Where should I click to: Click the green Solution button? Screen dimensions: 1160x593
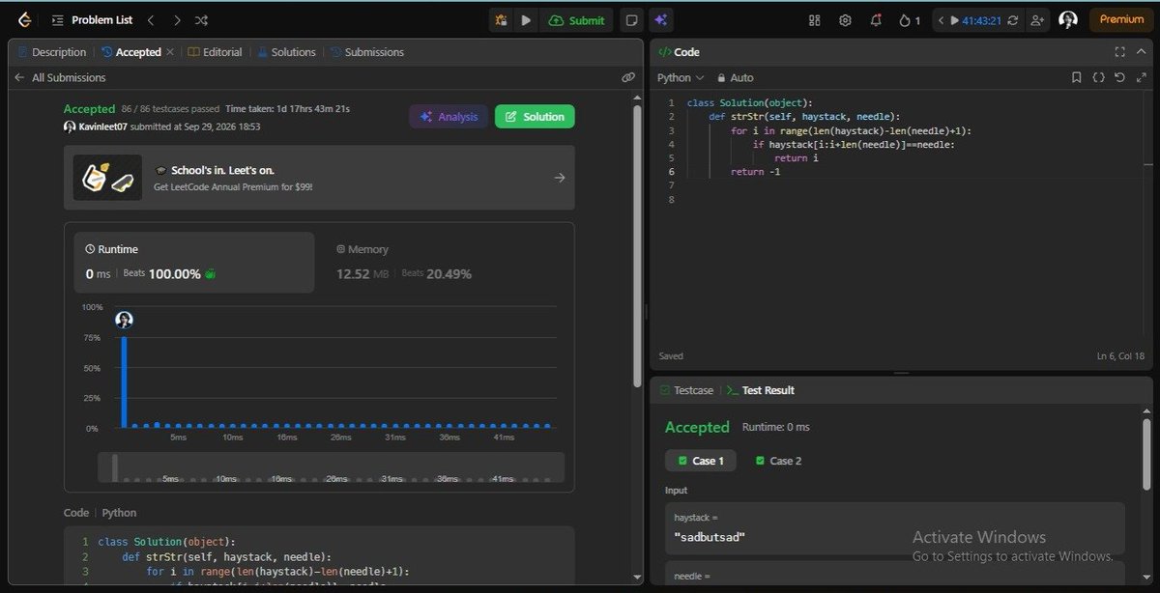[x=535, y=117]
